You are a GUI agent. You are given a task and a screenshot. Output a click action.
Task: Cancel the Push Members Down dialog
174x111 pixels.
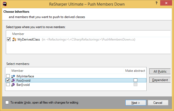coord(158,103)
